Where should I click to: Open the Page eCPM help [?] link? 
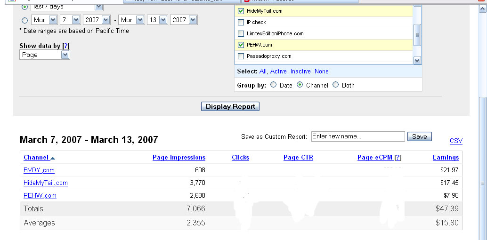[398, 158]
